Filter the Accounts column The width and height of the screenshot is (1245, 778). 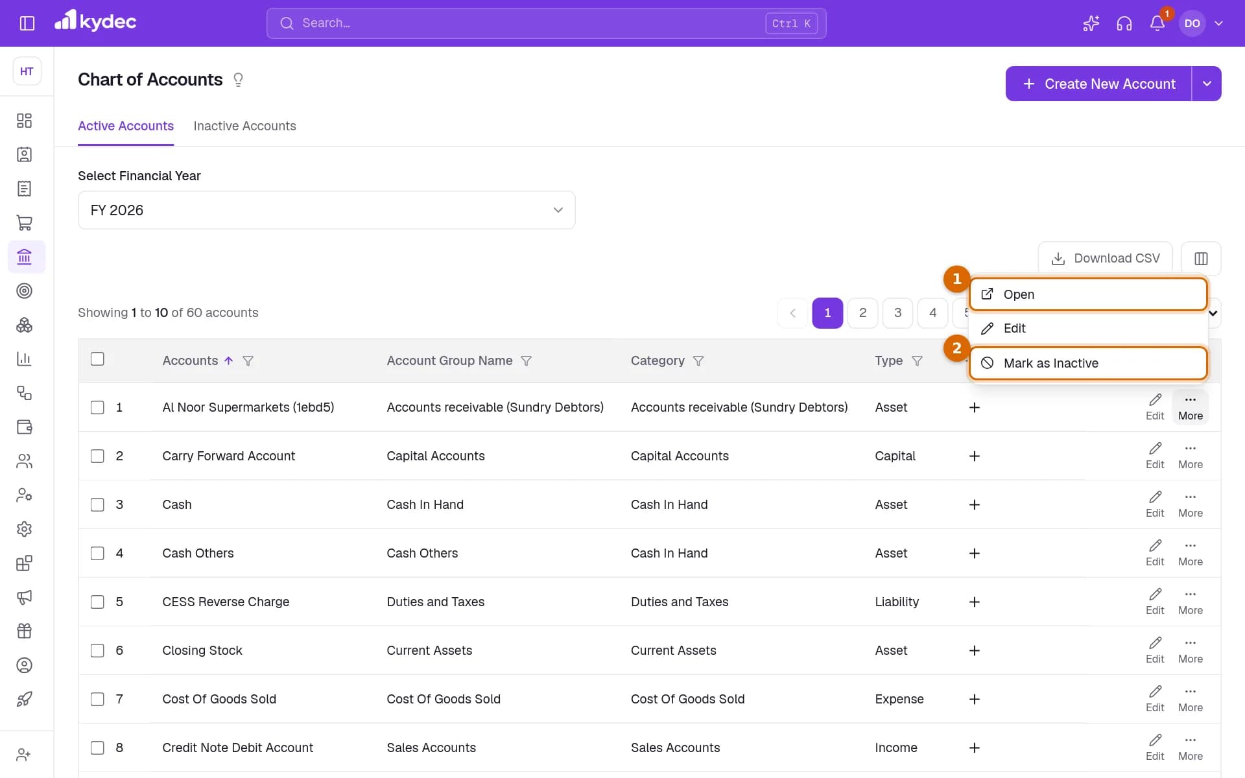coord(248,361)
